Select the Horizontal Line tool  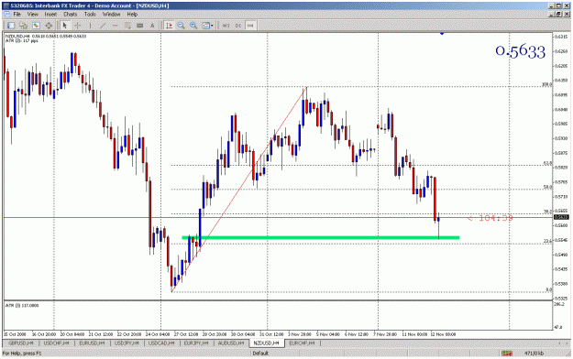click(x=116, y=26)
